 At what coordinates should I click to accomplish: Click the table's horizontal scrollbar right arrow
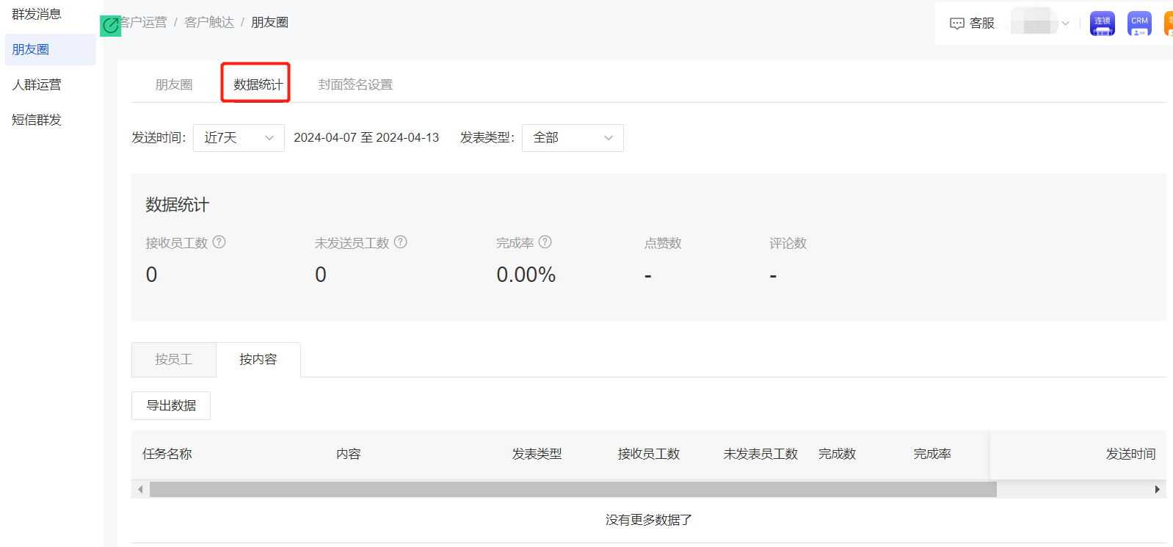[x=1157, y=490]
